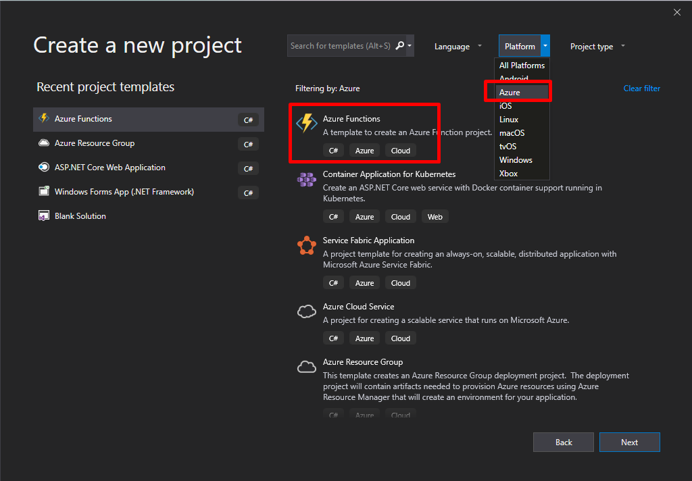The width and height of the screenshot is (692, 481).
Task: Open the Project type filter dropdown
Action: tap(597, 47)
